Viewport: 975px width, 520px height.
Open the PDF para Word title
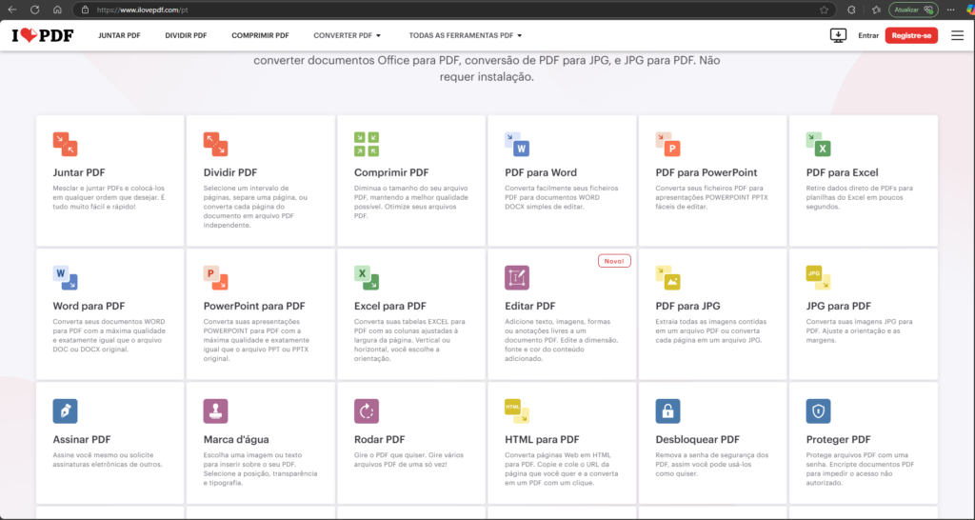click(541, 172)
